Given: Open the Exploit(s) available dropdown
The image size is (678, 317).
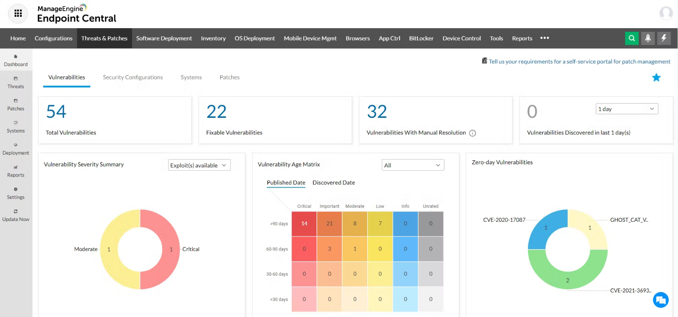Looking at the screenshot, I should pos(199,165).
